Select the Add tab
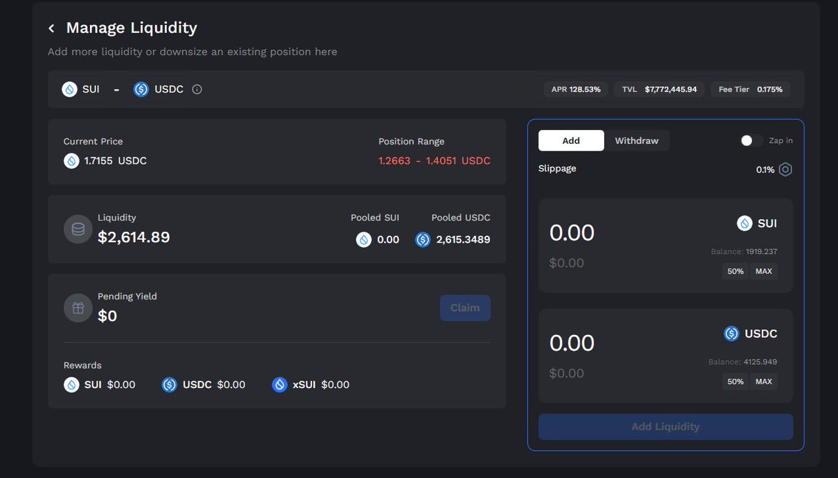 (x=571, y=141)
